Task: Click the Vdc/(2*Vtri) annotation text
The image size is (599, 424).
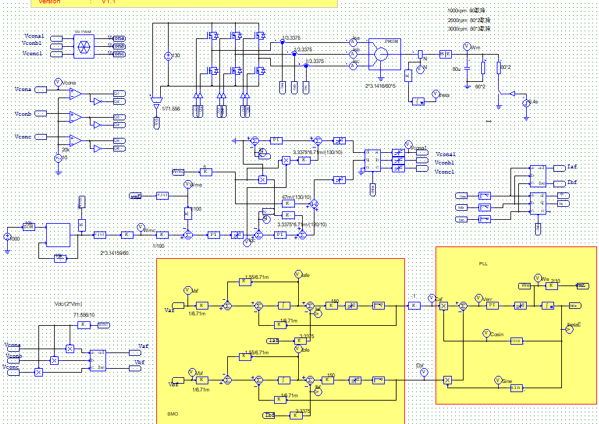Action: point(68,304)
